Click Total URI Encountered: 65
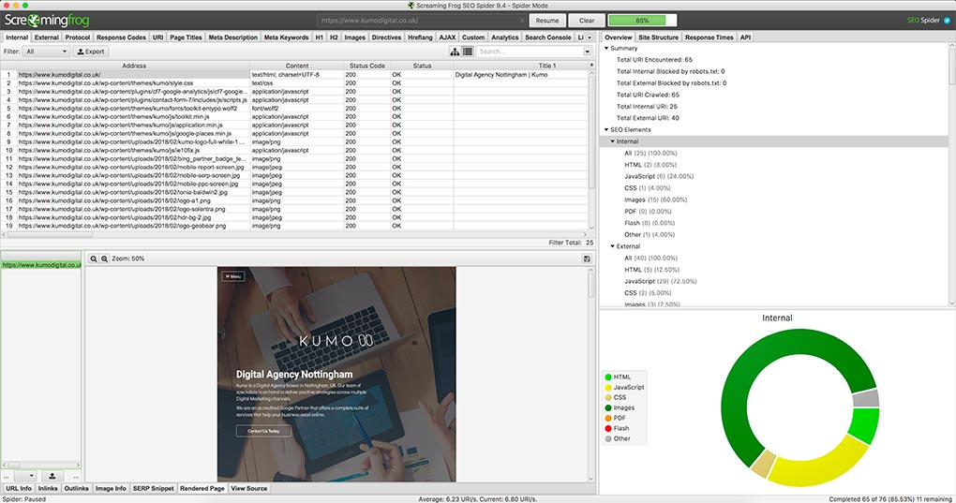 pyautogui.click(x=654, y=60)
